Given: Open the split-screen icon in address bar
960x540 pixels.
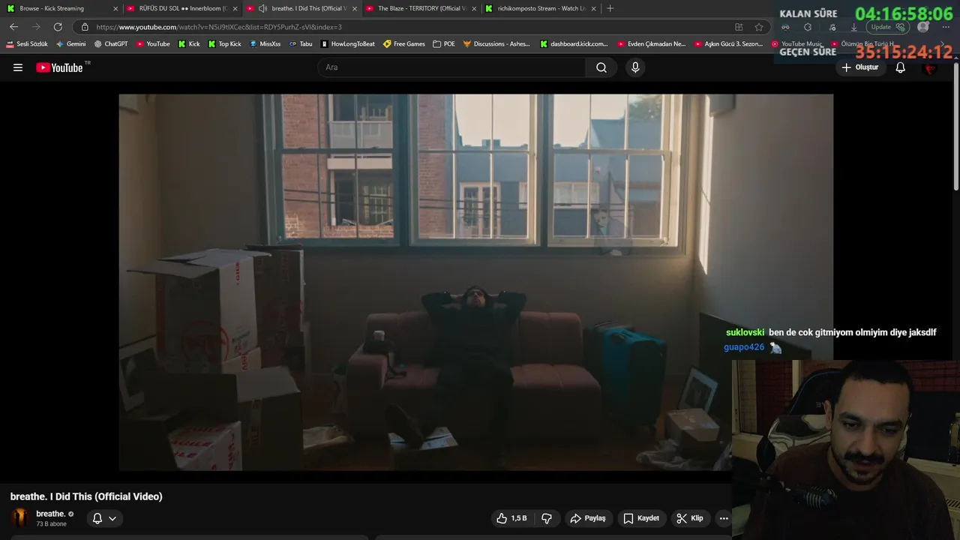Looking at the screenshot, I should [x=739, y=27].
